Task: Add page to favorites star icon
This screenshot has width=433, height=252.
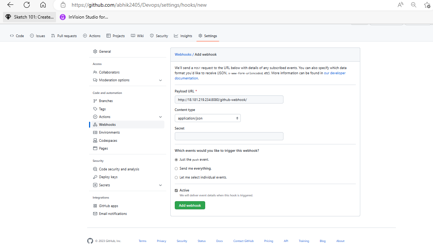Action: point(427,5)
